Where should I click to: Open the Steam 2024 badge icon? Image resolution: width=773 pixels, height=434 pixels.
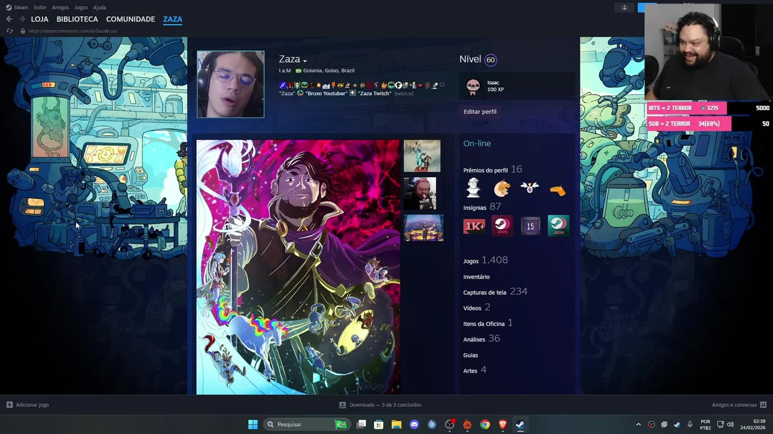click(558, 226)
